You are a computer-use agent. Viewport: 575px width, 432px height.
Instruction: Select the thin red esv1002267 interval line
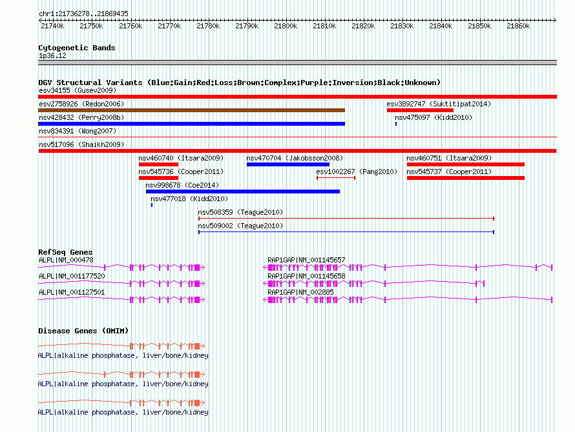point(336,178)
